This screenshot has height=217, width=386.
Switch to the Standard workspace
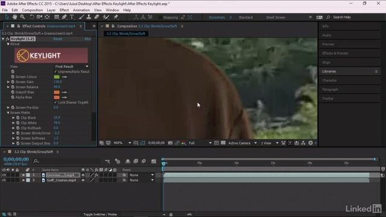point(245,17)
